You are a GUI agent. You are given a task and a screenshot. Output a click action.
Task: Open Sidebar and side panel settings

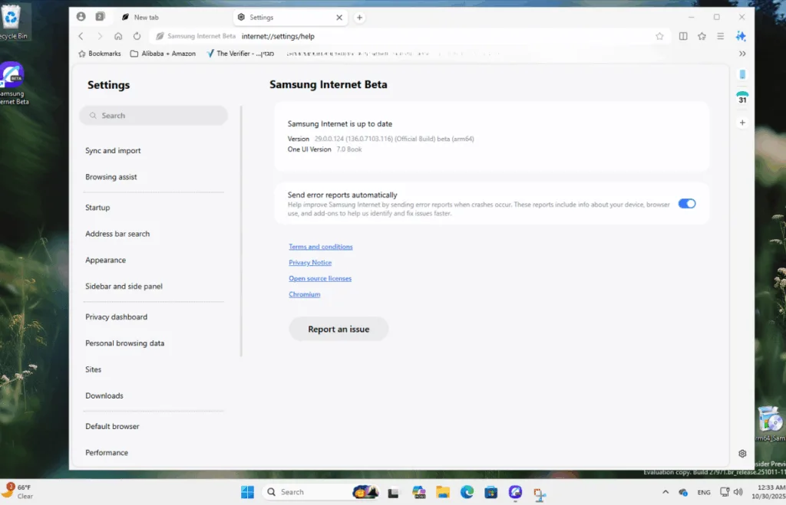124,287
